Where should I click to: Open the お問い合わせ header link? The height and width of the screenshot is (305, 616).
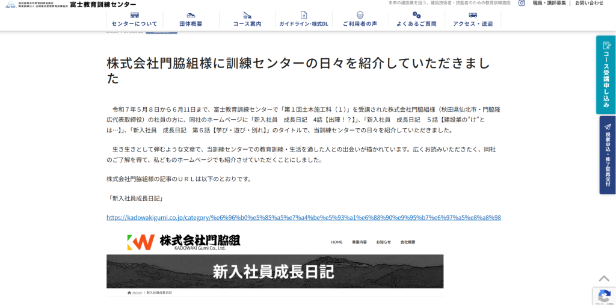coord(589,4)
